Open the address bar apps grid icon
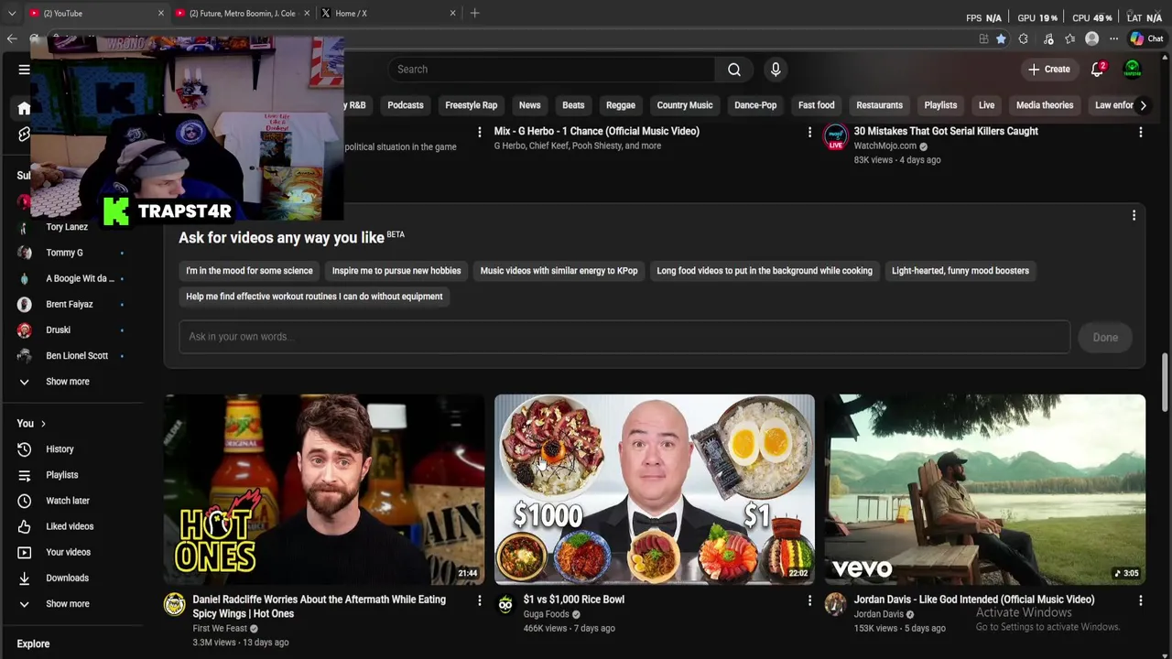Image resolution: width=1172 pixels, height=659 pixels. [x=983, y=38]
